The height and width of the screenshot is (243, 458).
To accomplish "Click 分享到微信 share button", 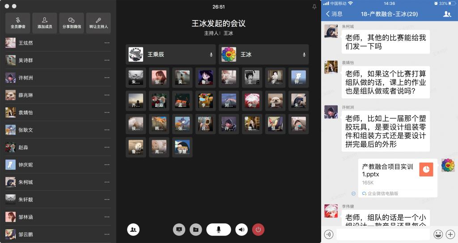I will point(72,23).
